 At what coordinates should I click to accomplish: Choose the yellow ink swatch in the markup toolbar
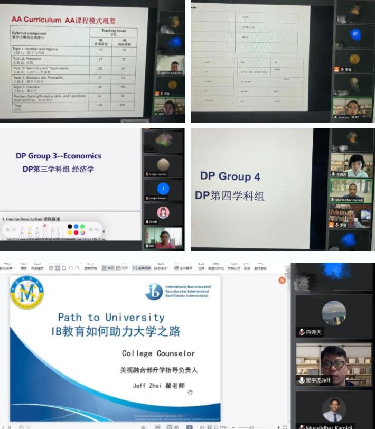click(x=70, y=232)
